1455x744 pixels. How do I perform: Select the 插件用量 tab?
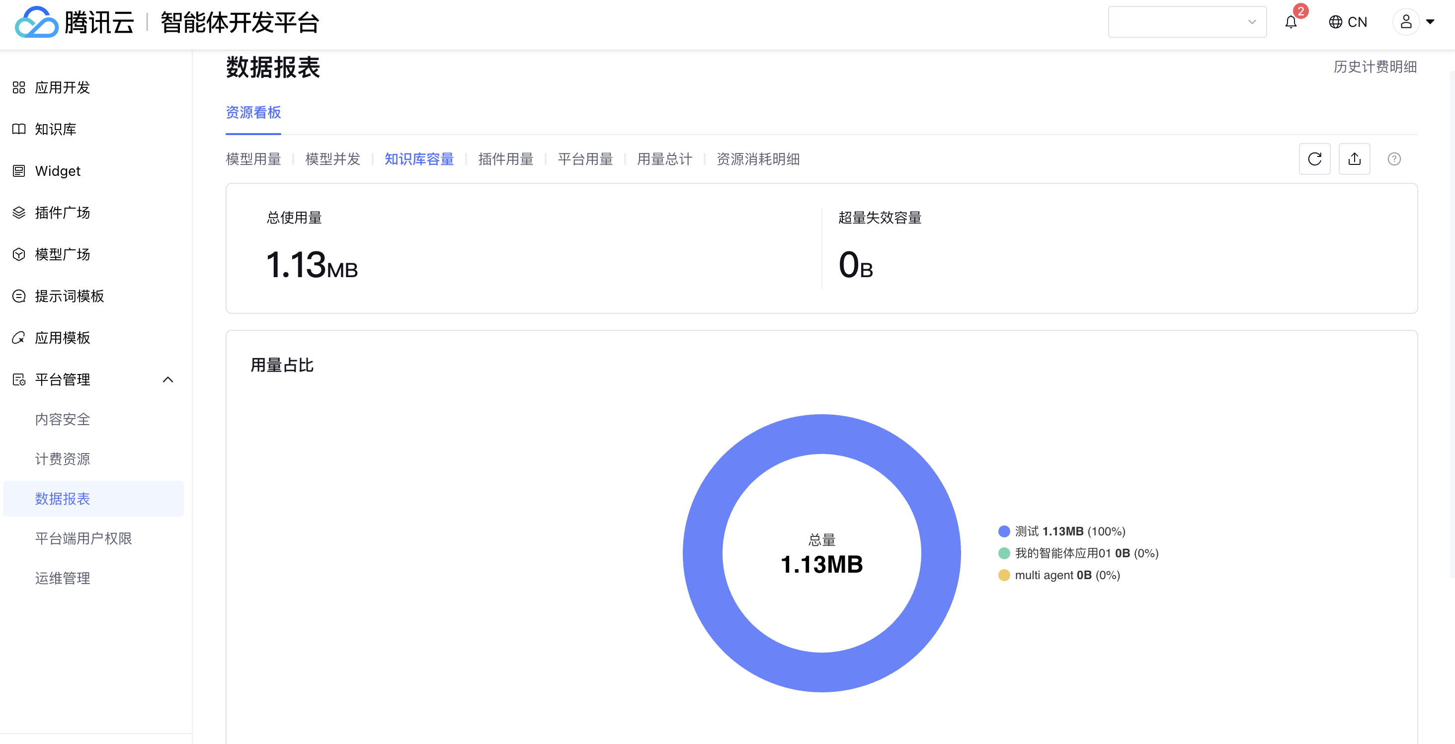[505, 159]
